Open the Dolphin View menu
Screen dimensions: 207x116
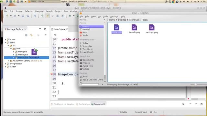coord(93,16)
